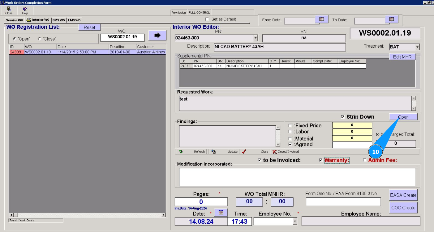Expand the Employee No. dropdown
This screenshot has height=232, width=434.
pyautogui.click(x=295, y=221)
